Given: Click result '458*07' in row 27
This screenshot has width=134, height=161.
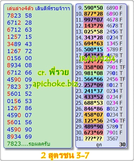Looking at the screenshot, I should [93, 115].
